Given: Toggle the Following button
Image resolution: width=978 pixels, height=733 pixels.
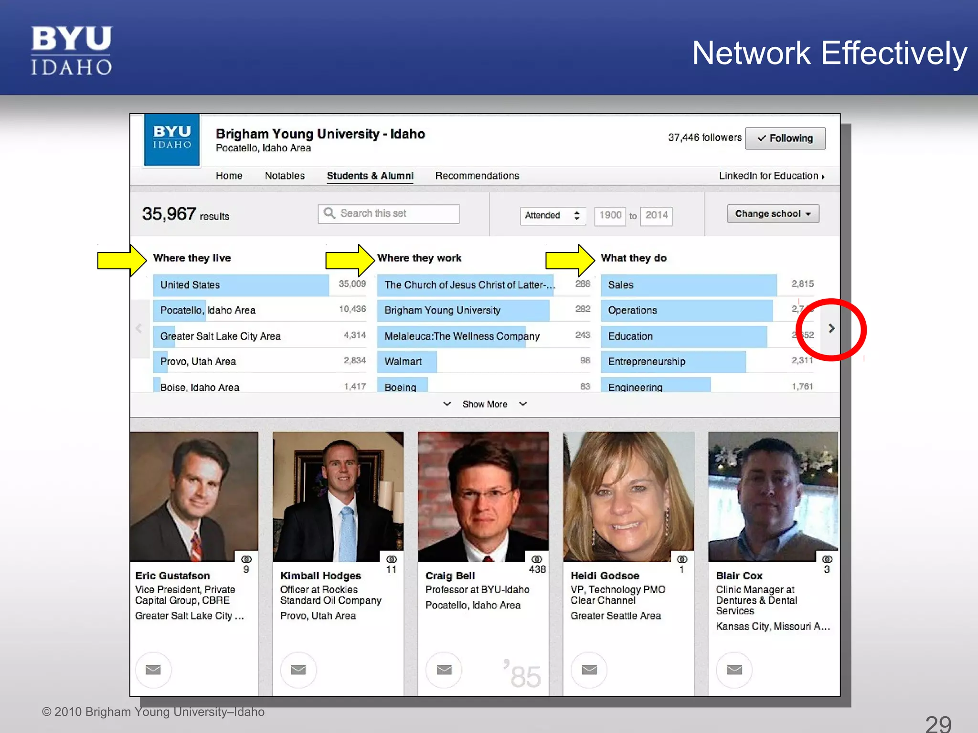Looking at the screenshot, I should pos(785,138).
